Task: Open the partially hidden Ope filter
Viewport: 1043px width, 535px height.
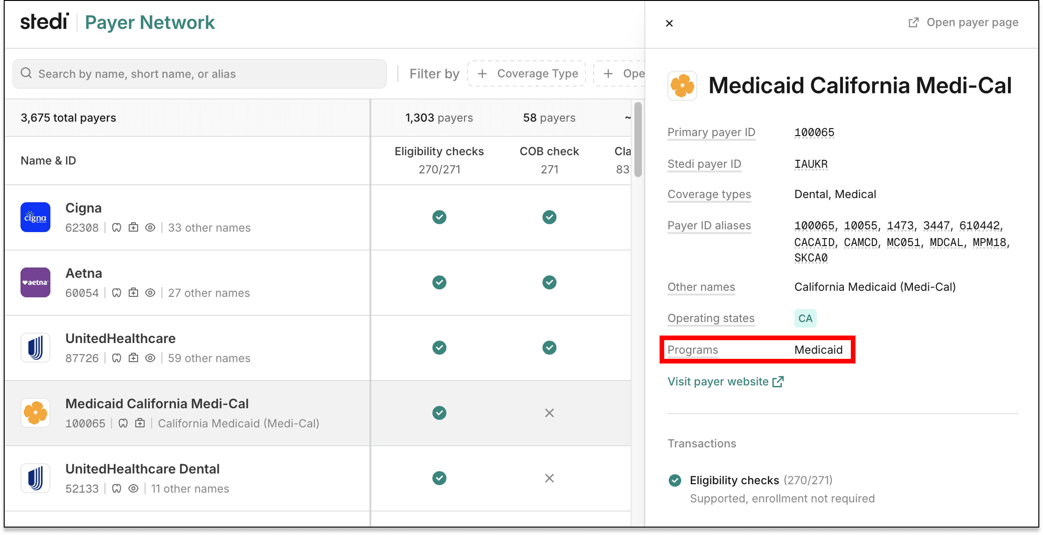Action: tap(619, 74)
